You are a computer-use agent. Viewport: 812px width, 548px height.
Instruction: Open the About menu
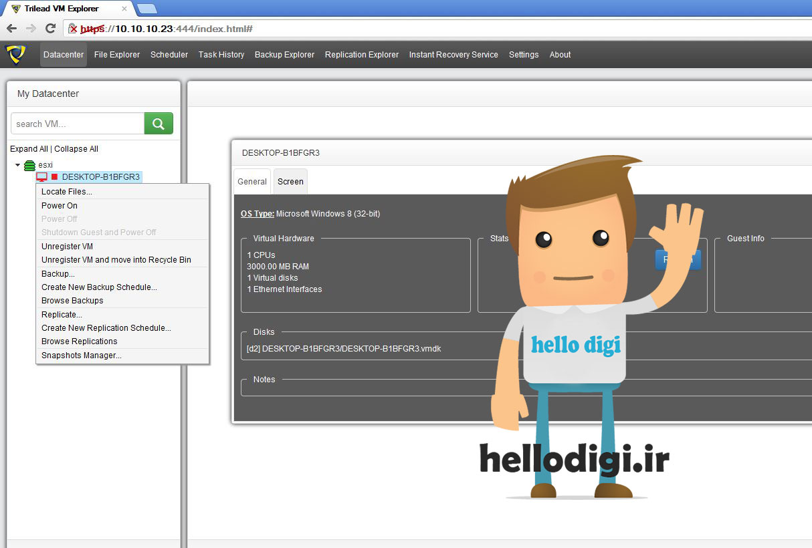click(561, 55)
